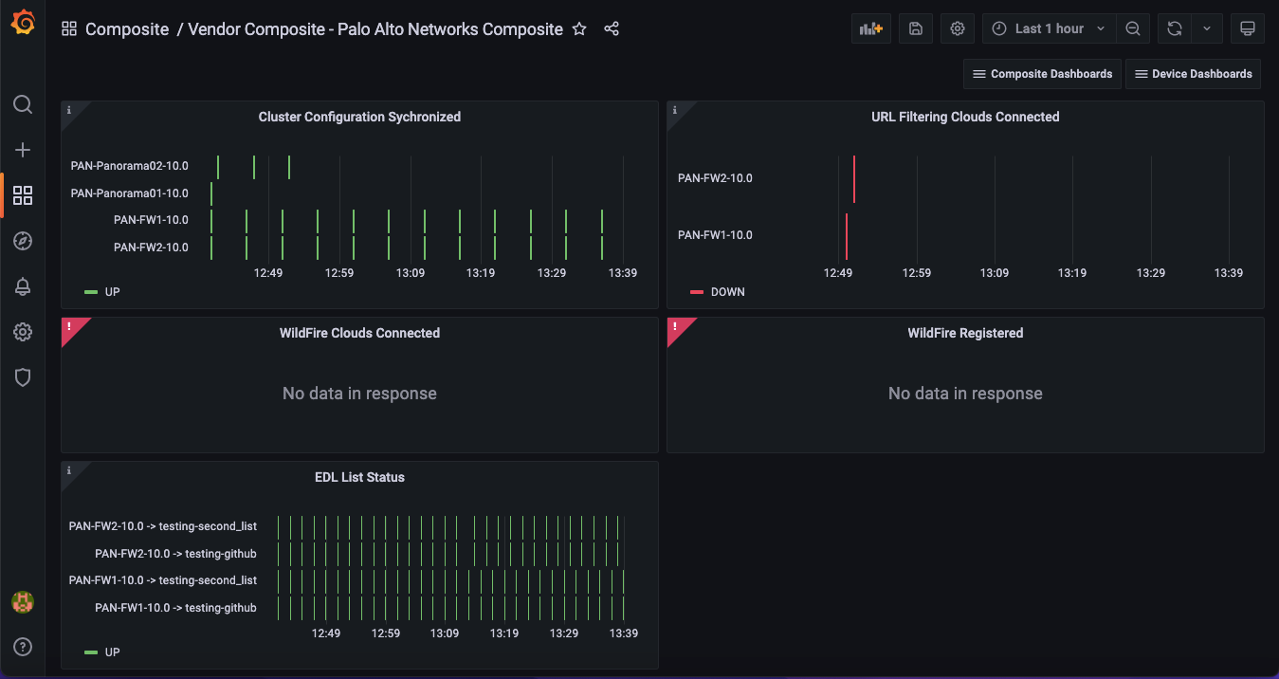Toggle the UP series in Cluster Configuration legend
Screen dimensions: 1279x679
tap(112, 292)
